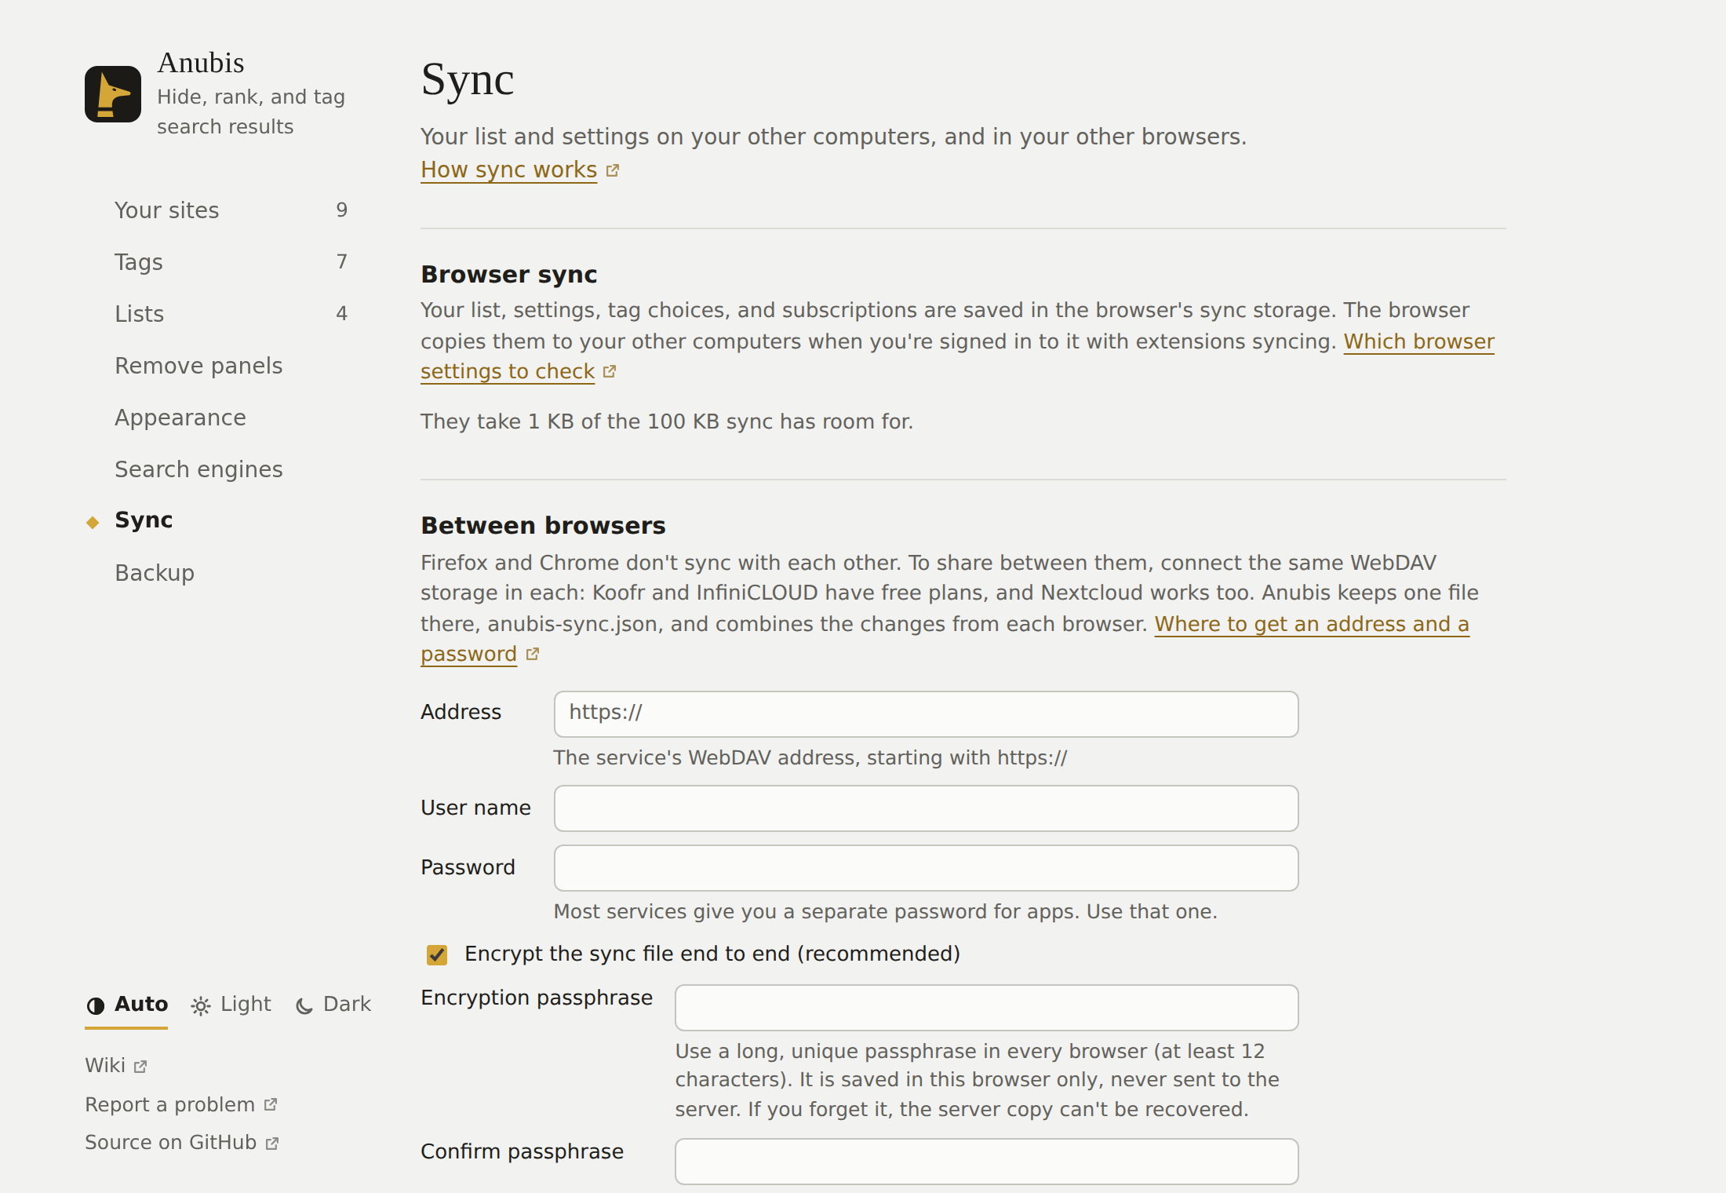Click the Between browsers heading
1726x1193 pixels.
click(x=543, y=526)
